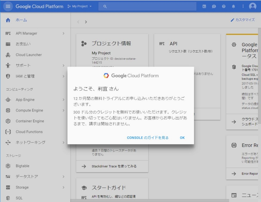Click the Datastore icon
Image resolution: width=261 pixels, height=202 pixels.
tap(8, 177)
